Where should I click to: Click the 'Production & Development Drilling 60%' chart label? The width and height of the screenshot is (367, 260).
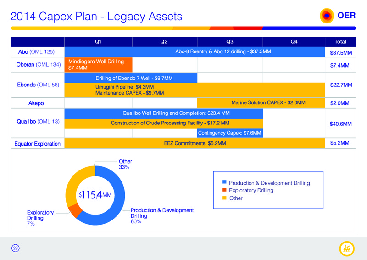point(162,216)
